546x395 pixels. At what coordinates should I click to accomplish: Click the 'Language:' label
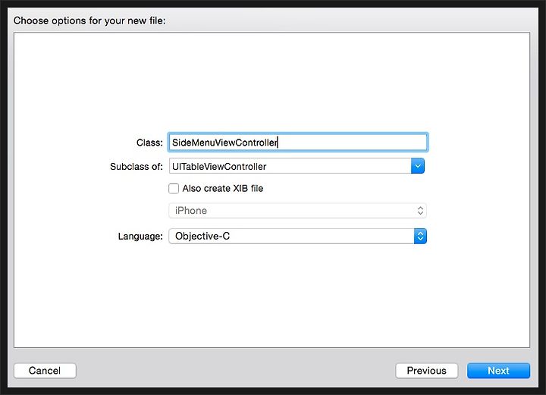click(140, 237)
